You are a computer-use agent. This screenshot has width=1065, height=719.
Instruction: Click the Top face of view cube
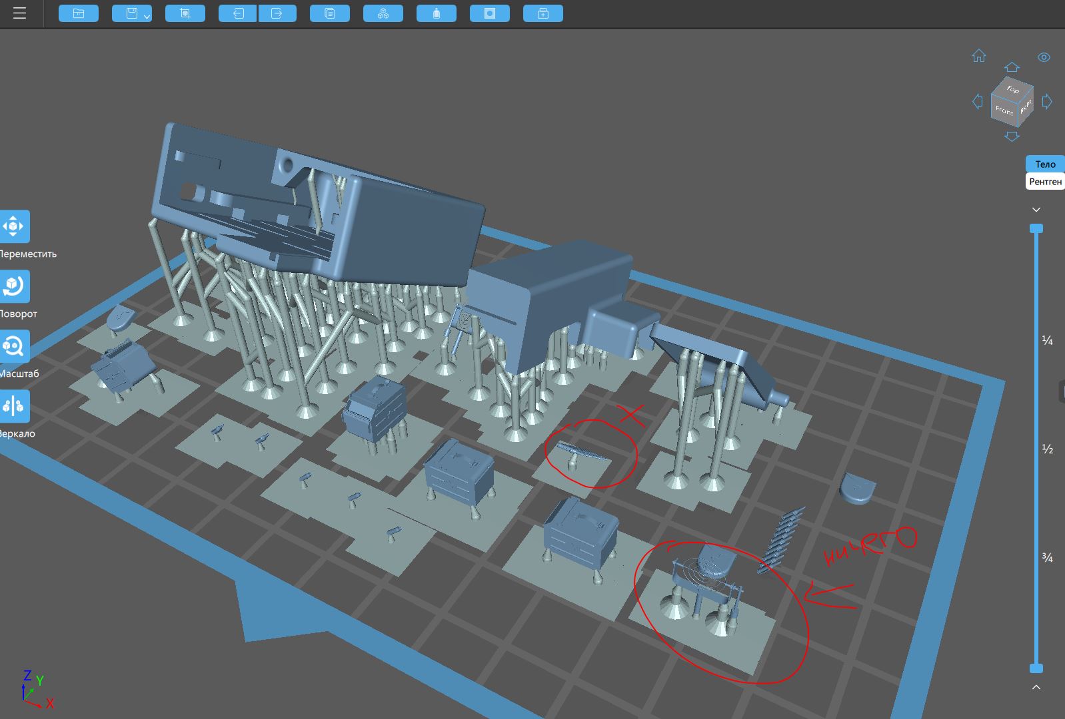(1013, 90)
